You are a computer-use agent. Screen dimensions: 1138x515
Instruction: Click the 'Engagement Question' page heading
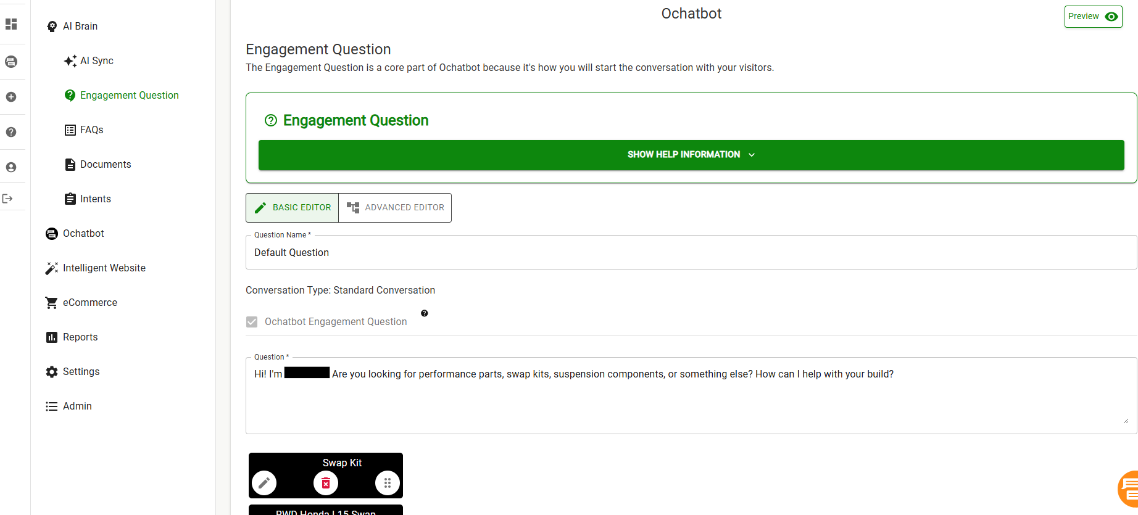pyautogui.click(x=318, y=49)
